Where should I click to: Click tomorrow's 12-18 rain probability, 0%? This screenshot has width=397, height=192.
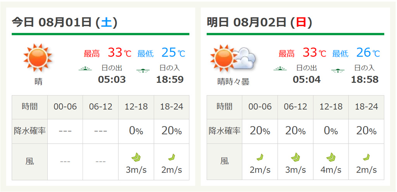coord(331,131)
